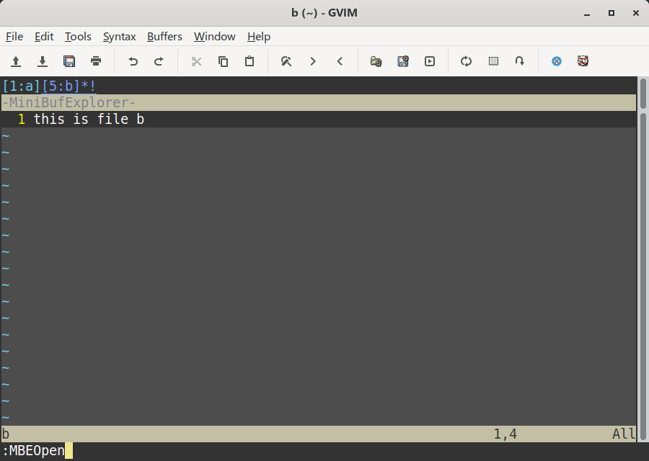This screenshot has height=461, width=649.
Task: Click the Save session icon
Action: click(402, 61)
